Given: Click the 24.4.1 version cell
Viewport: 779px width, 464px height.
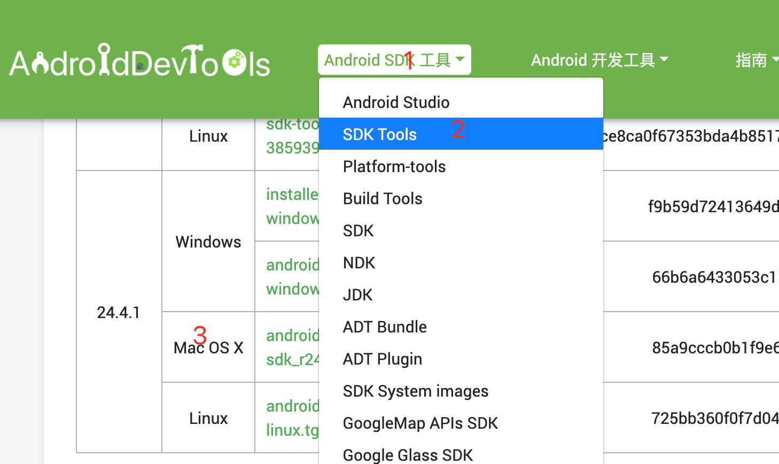Looking at the screenshot, I should [119, 312].
